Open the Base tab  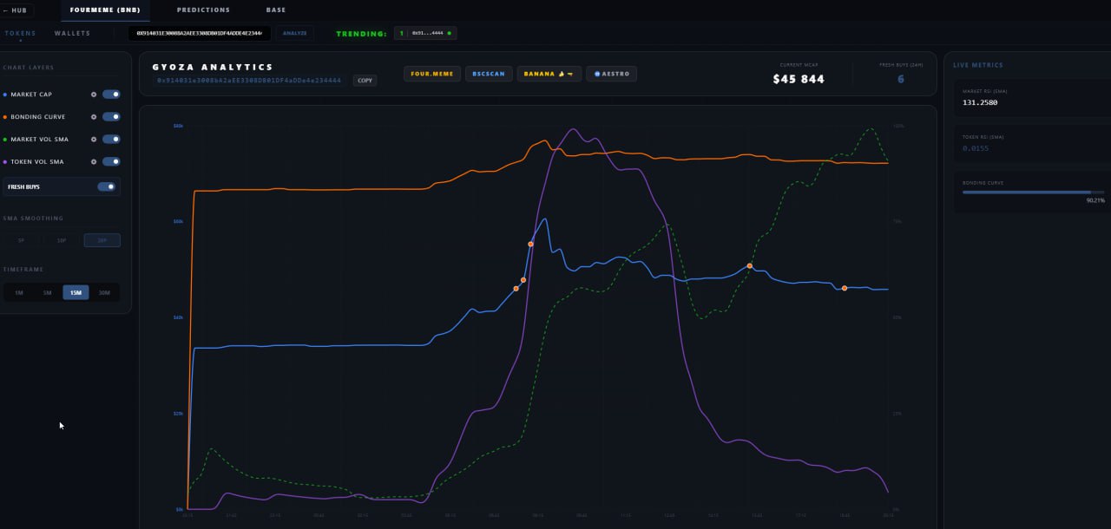[x=276, y=10]
